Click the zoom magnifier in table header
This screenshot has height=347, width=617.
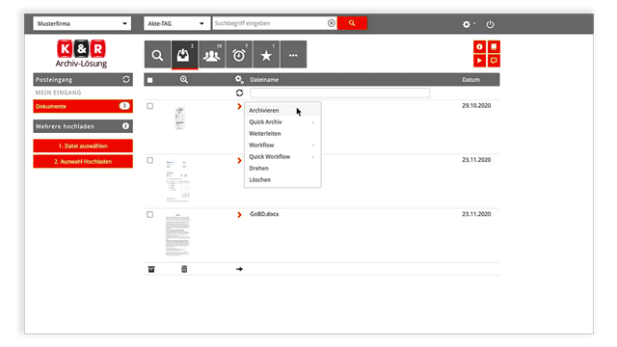point(184,79)
